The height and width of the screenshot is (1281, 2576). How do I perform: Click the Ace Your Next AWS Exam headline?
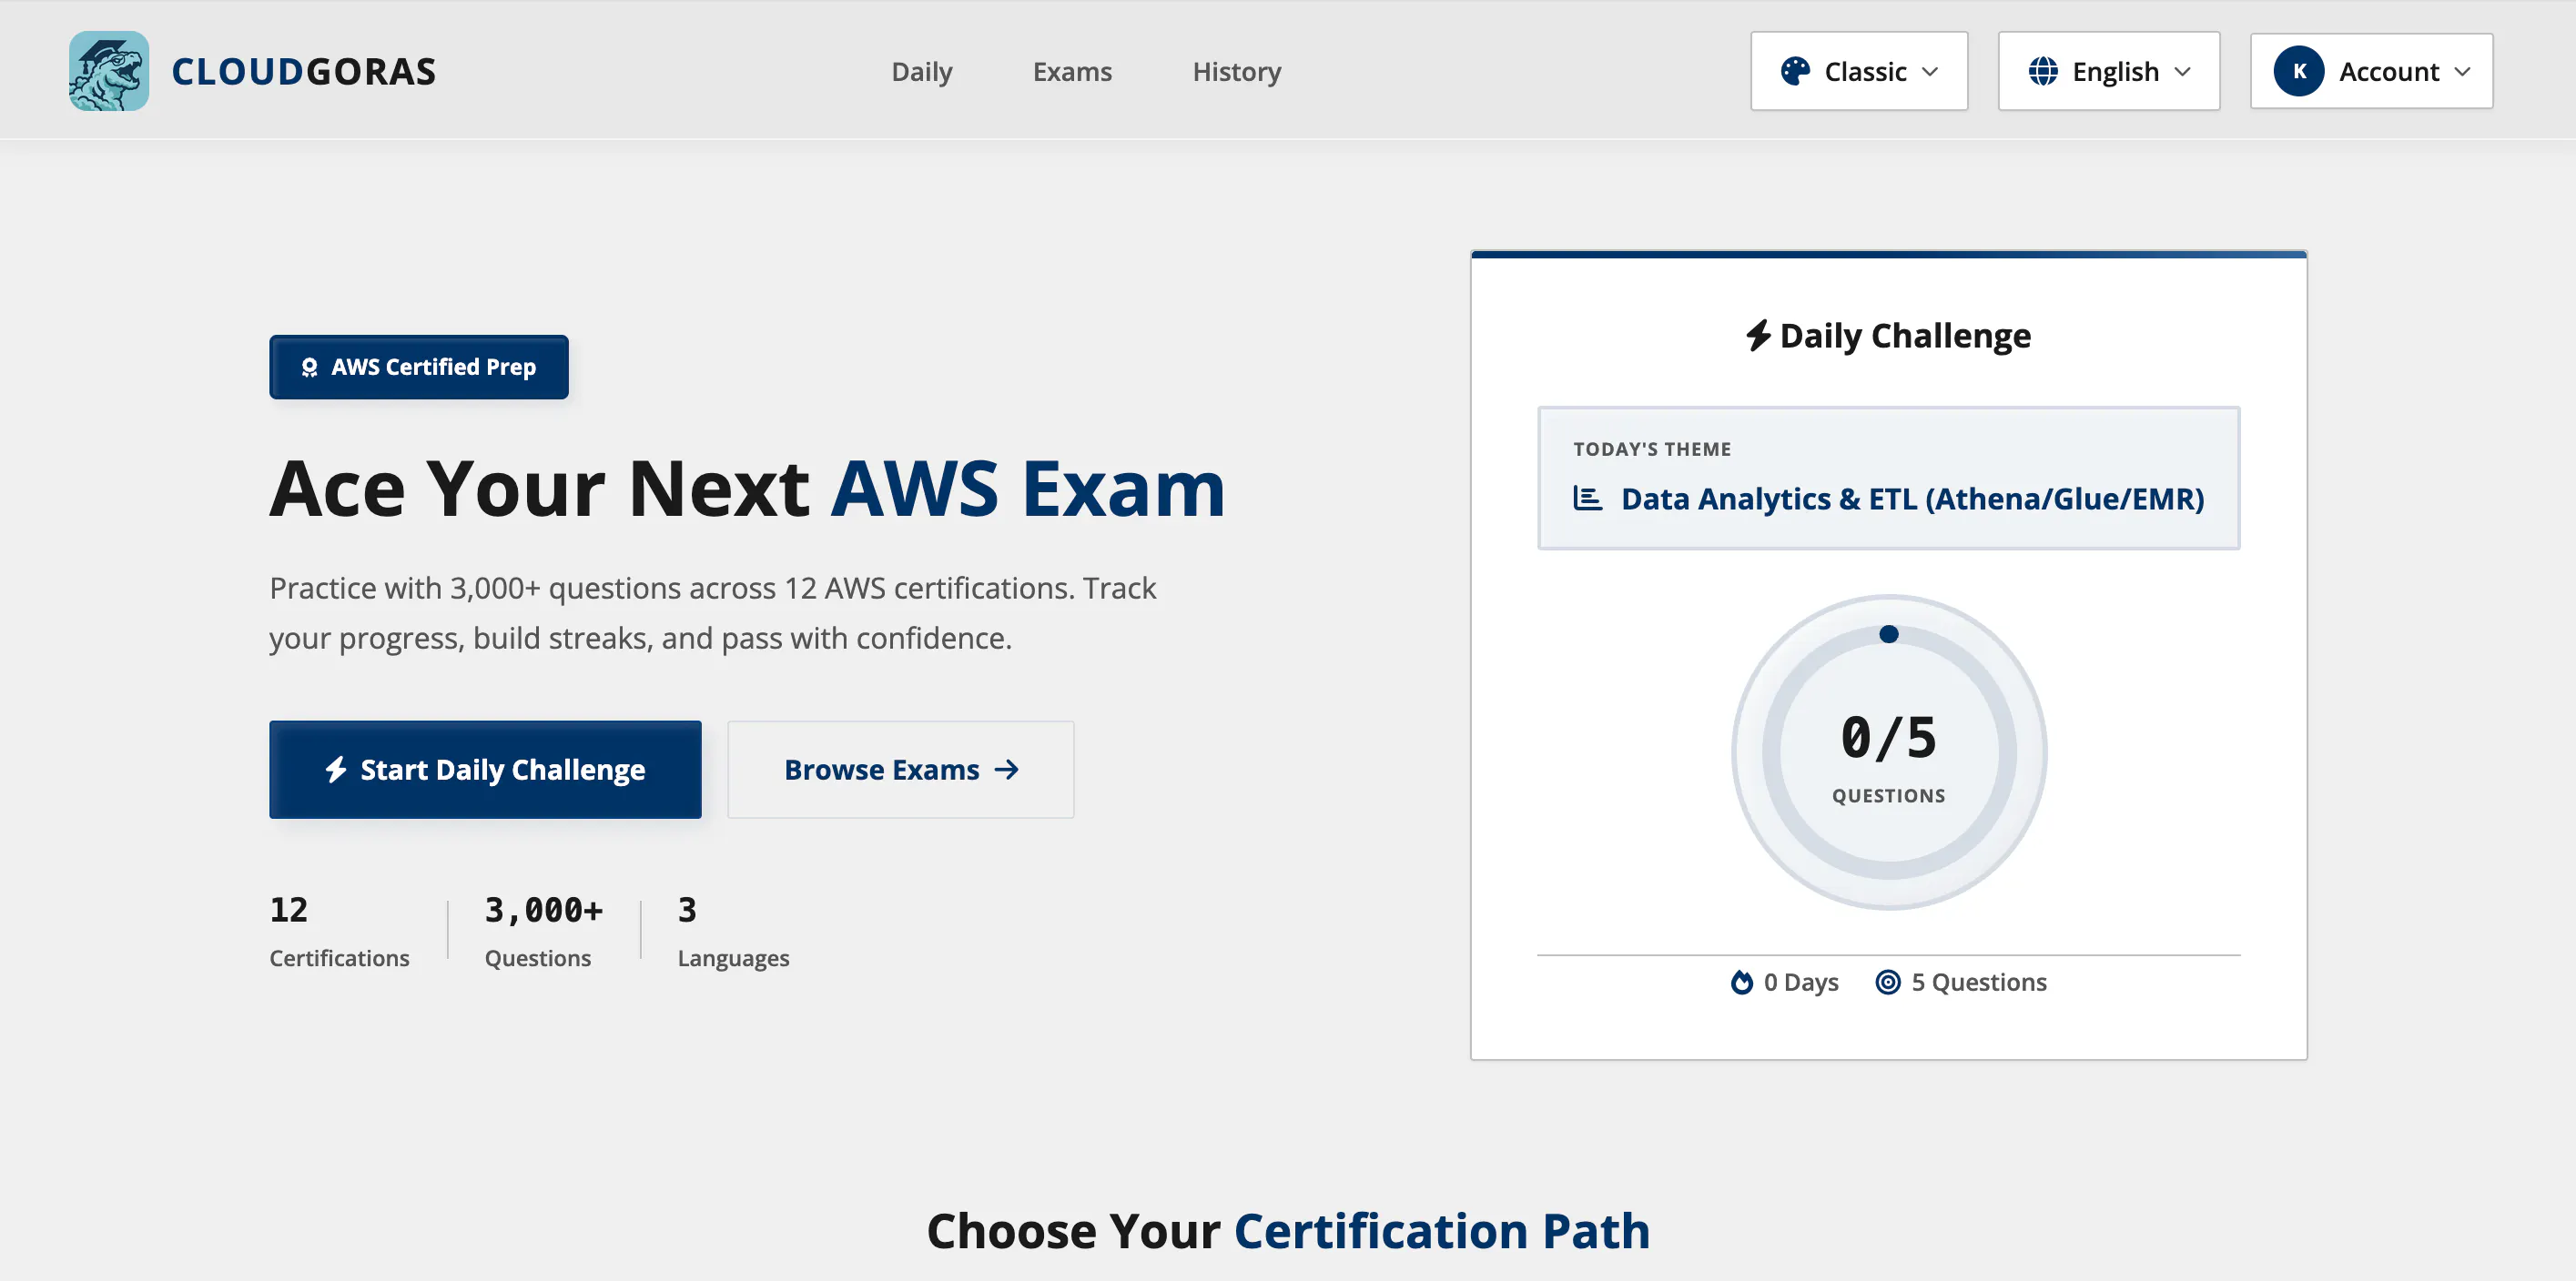tap(747, 489)
